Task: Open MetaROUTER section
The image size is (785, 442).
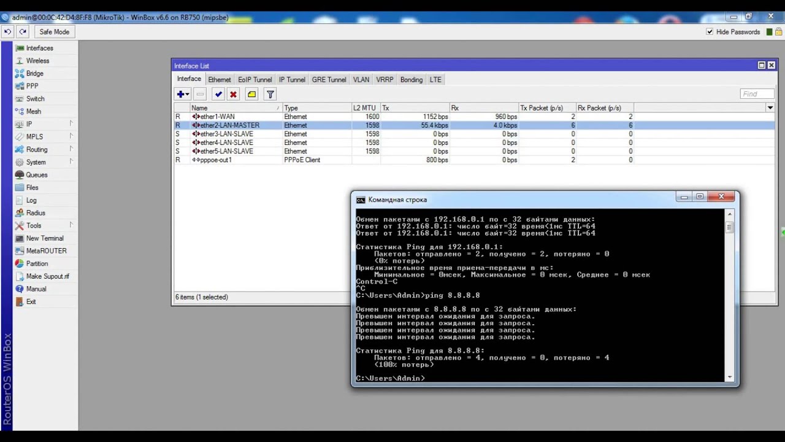Action: [46, 251]
